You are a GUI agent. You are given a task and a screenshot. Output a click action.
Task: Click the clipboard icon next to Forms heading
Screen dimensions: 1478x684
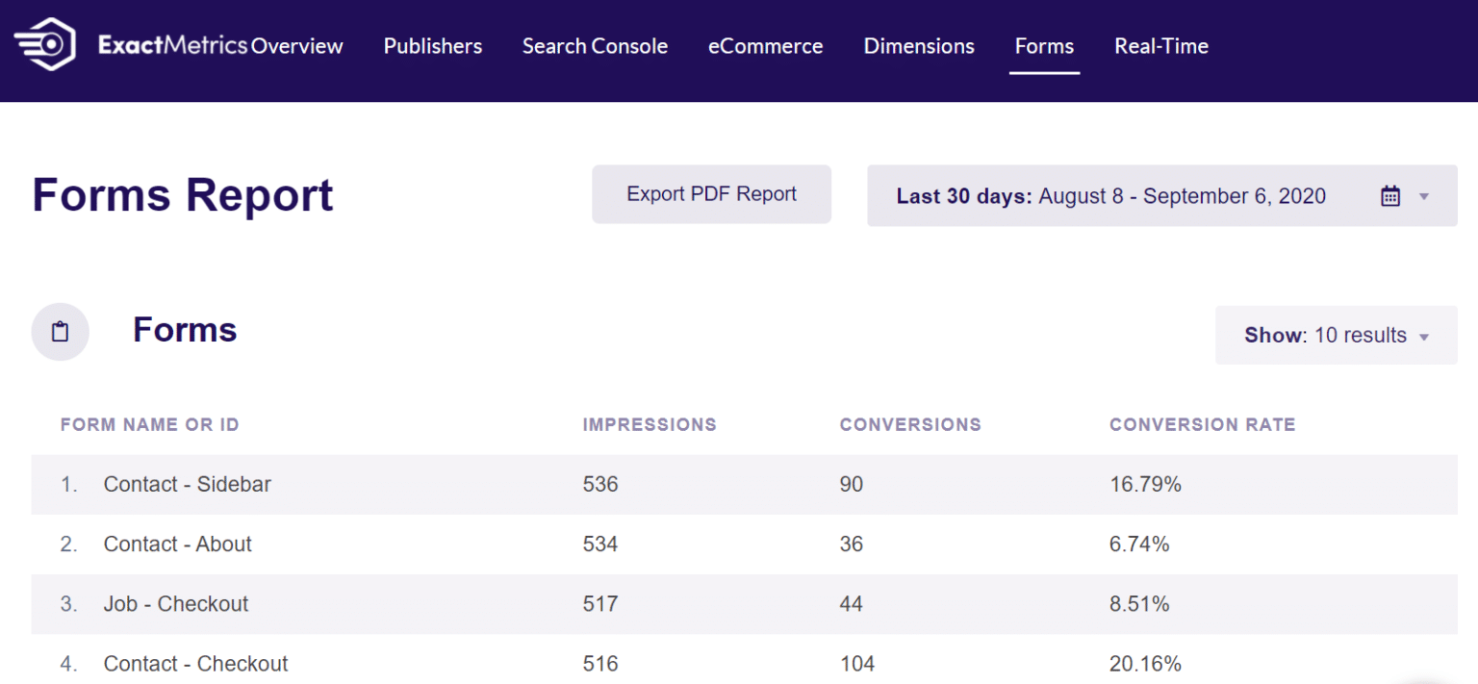click(60, 330)
